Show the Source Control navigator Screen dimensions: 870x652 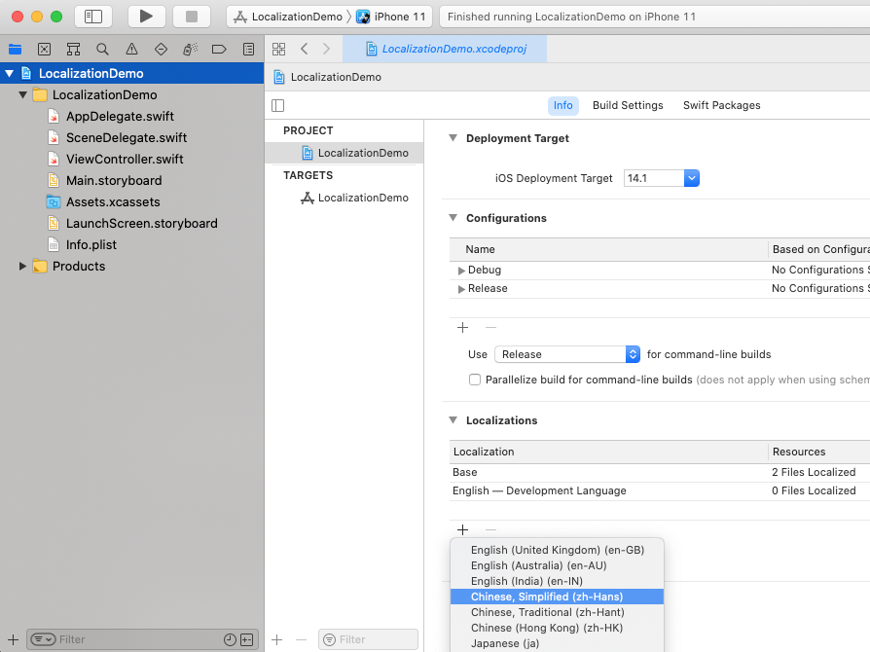(44, 50)
